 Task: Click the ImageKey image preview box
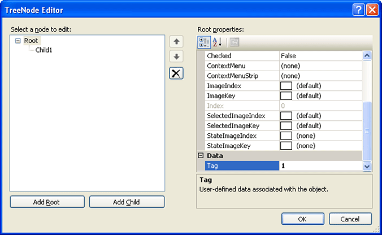[286, 95]
